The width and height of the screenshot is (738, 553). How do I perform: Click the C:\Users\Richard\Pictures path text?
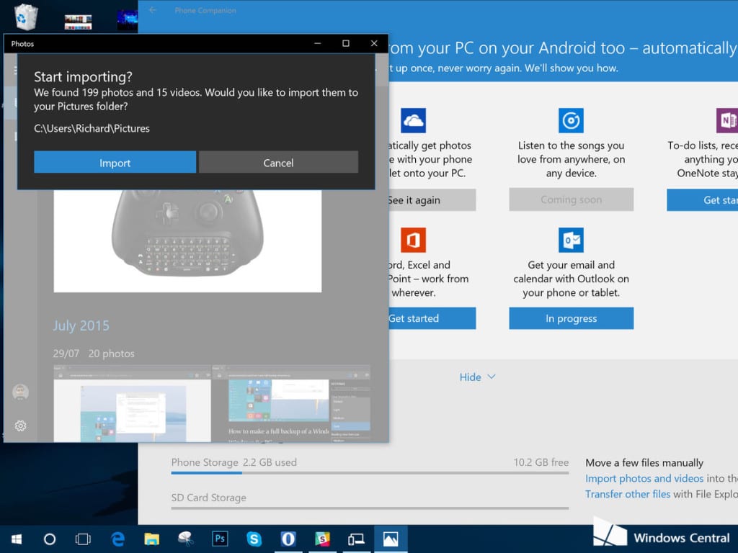[x=92, y=128]
